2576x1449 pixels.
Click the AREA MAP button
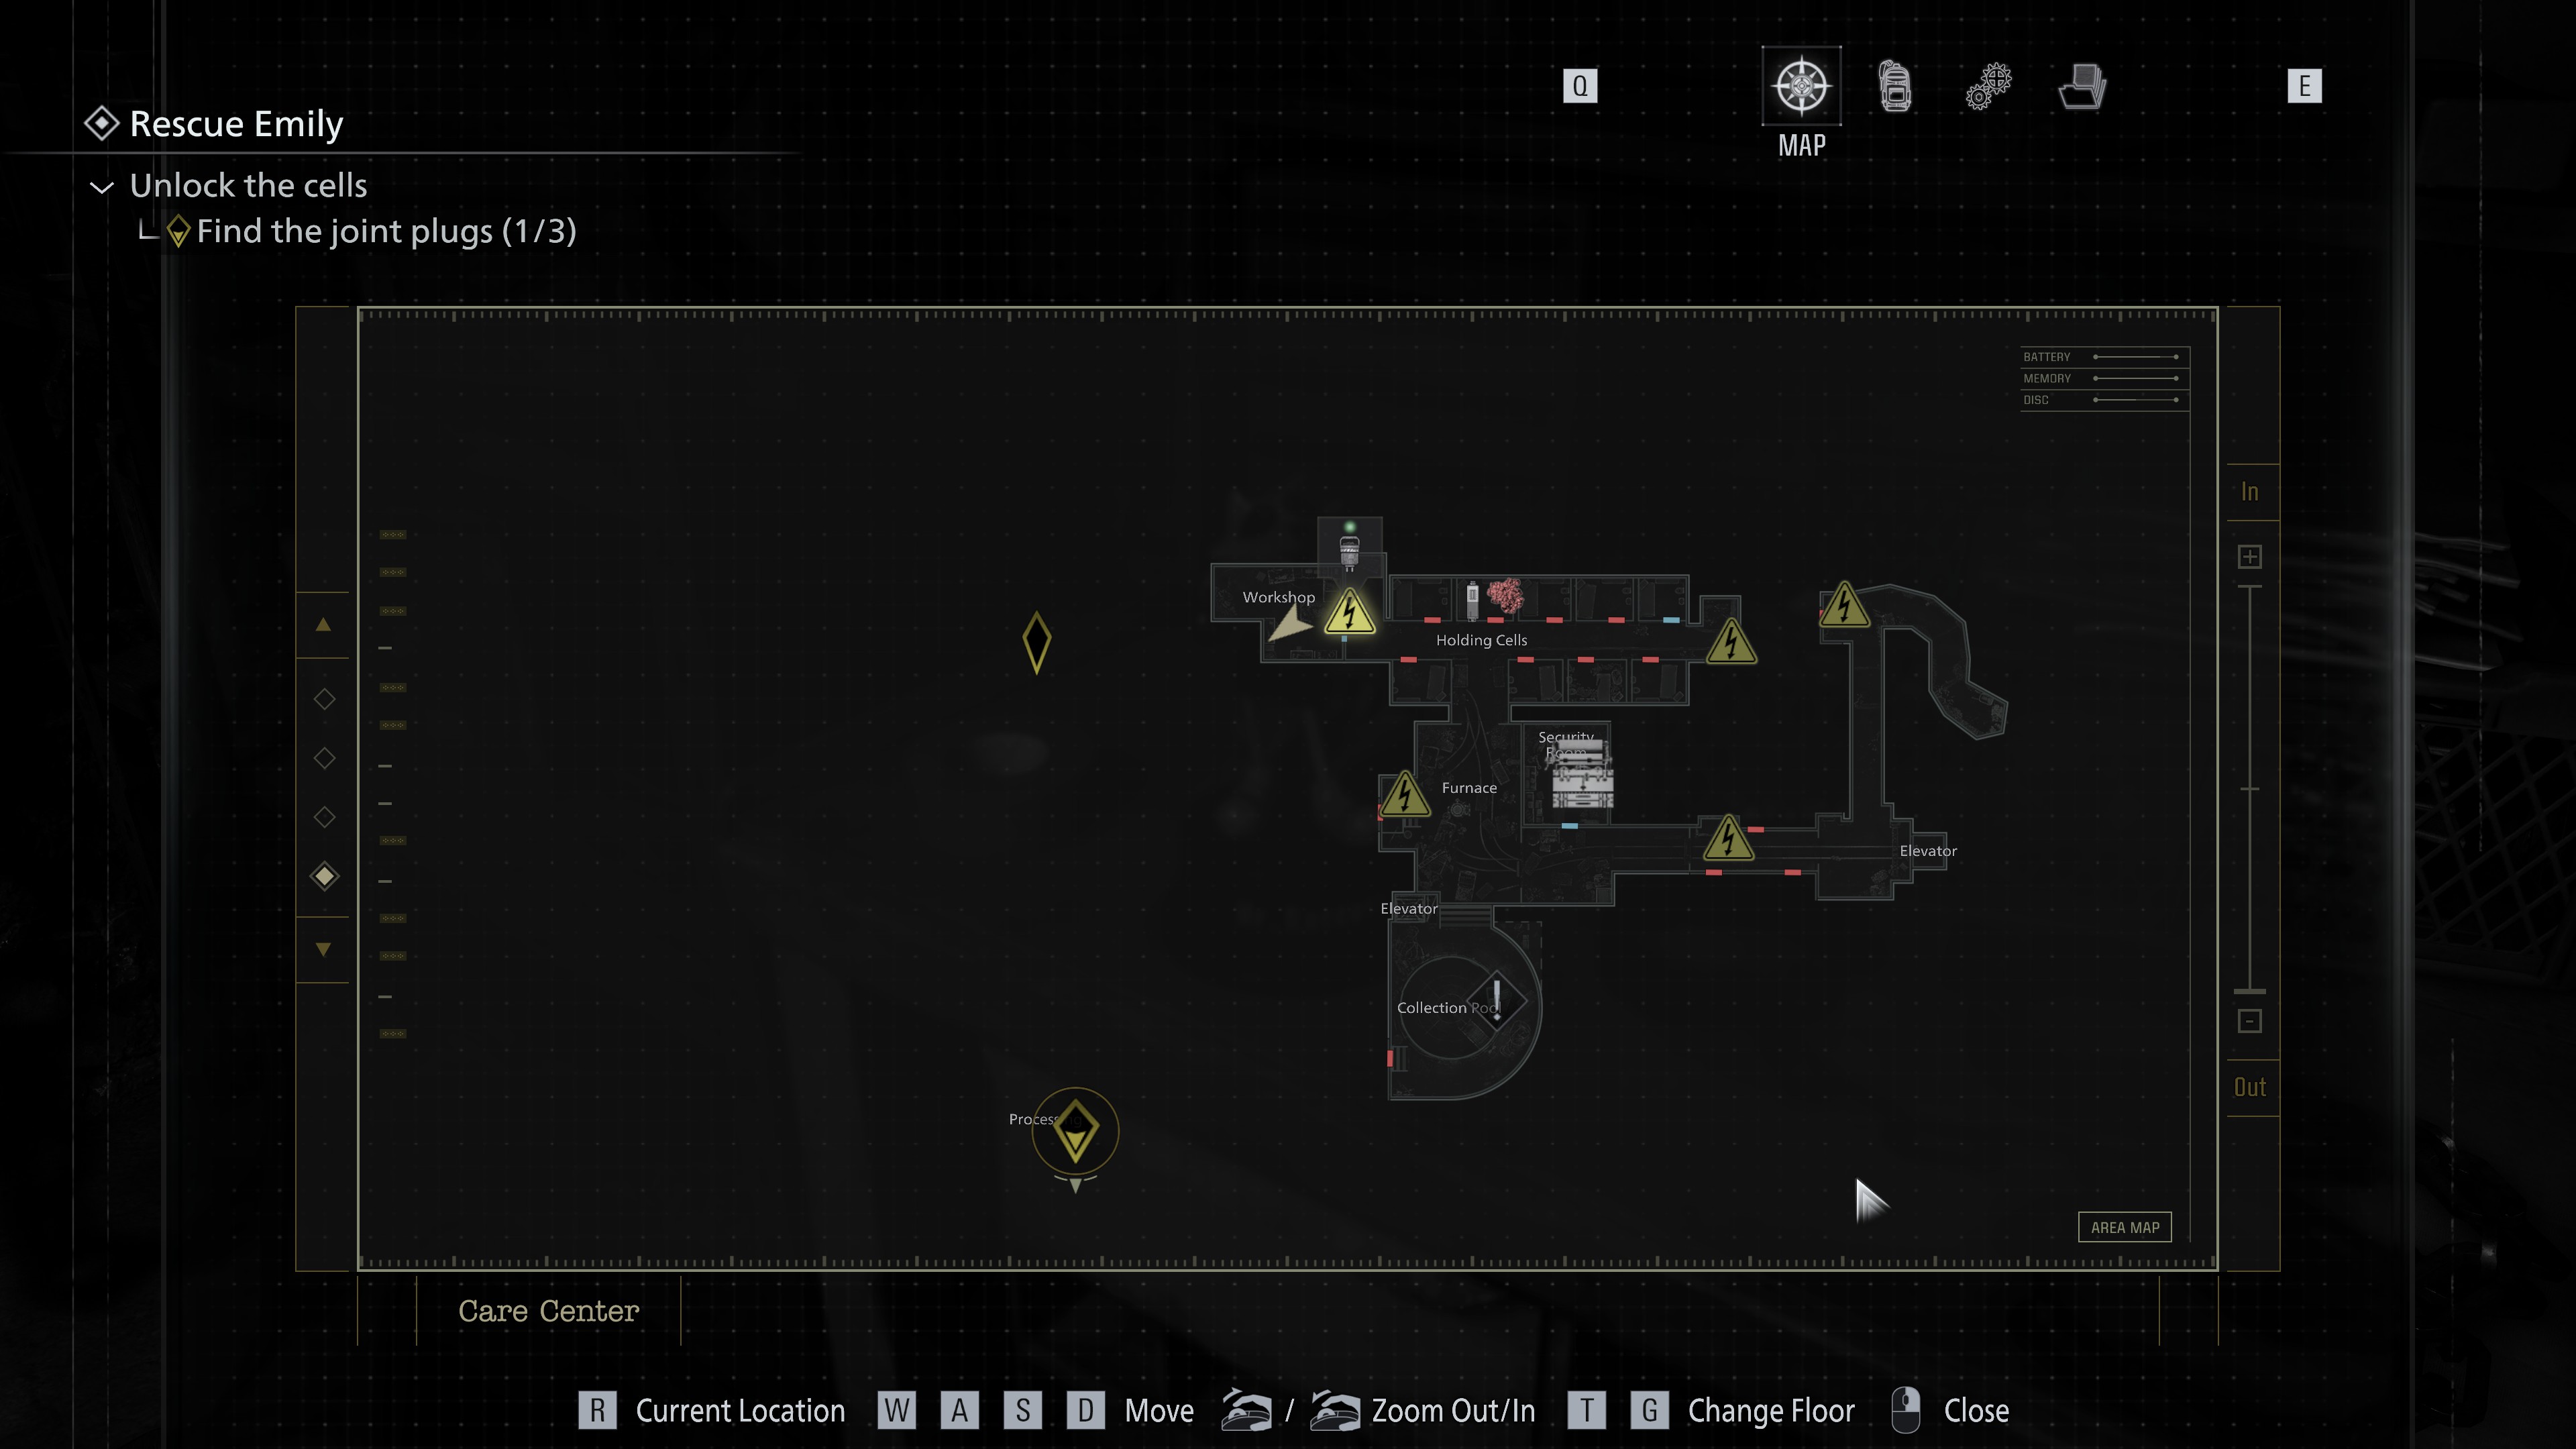(2124, 1227)
